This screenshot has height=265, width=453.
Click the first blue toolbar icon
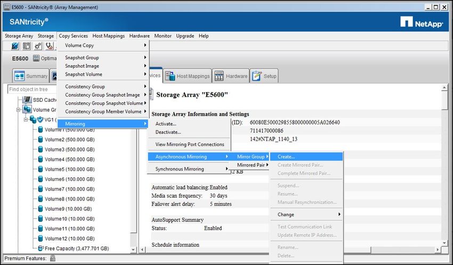pos(15,46)
